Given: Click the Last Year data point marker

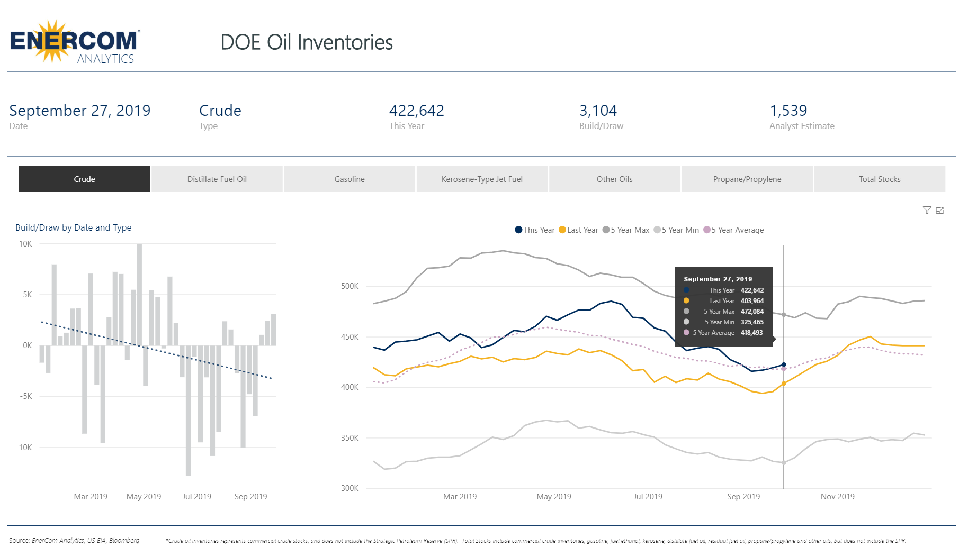Looking at the screenshot, I should [x=784, y=384].
